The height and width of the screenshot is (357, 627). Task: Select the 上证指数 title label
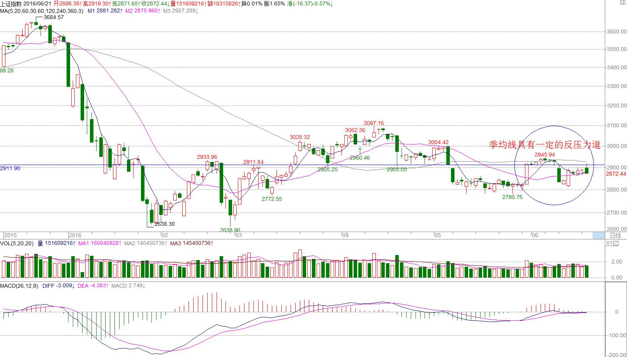click(11, 4)
